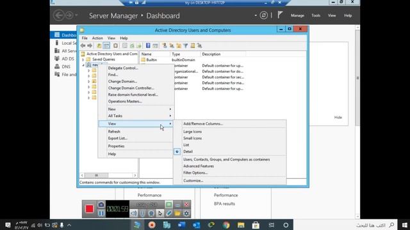Viewport: 410px width, 230px height.
Task: Click Add/Remove Columns... in View submenu
Action: click(203, 124)
